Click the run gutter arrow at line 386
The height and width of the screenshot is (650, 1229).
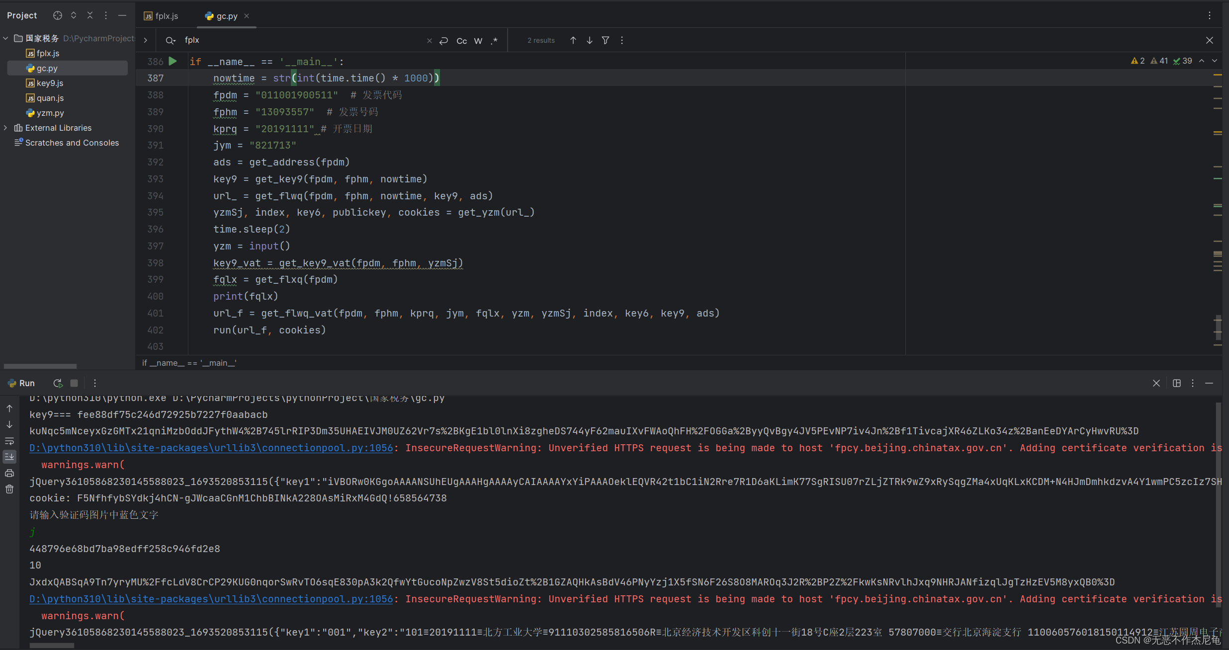click(x=173, y=61)
